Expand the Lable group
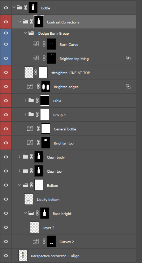Screen dimensions: 142x263 click(25, 100)
